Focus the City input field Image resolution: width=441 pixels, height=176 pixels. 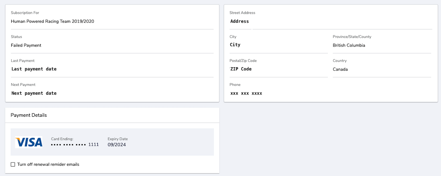coord(278,45)
